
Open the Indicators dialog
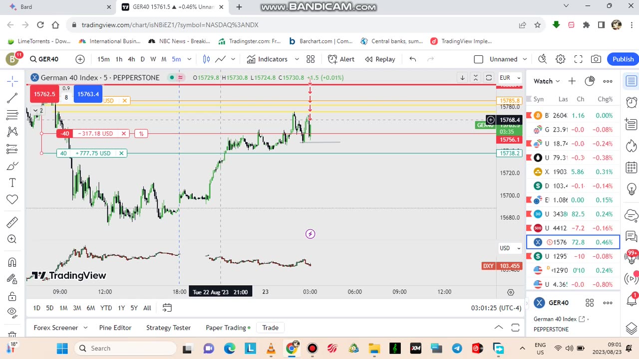click(x=267, y=59)
